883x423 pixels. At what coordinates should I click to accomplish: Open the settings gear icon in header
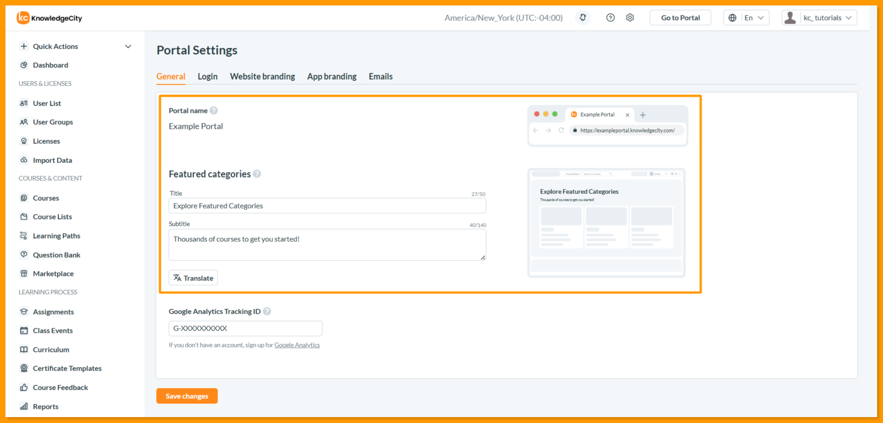click(630, 18)
